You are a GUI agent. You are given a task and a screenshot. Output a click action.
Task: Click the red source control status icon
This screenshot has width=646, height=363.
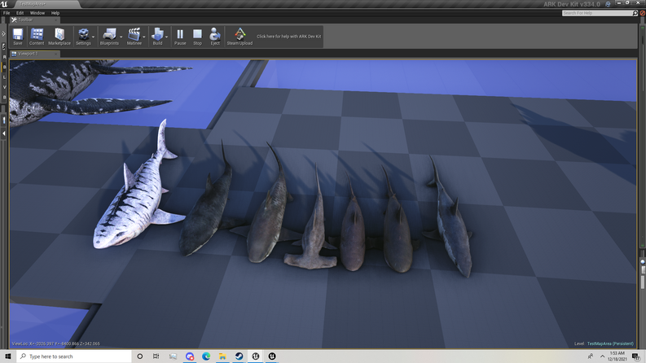(642, 13)
